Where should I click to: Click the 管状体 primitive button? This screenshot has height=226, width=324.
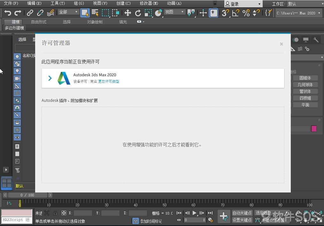[305, 91]
